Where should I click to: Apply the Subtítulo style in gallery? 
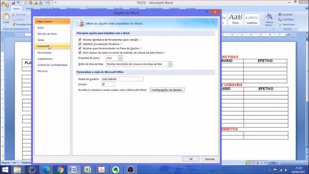252,19
